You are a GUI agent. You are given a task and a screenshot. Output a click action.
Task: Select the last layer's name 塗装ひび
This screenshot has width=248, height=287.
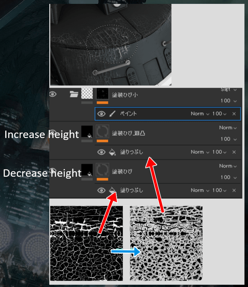[122, 171]
